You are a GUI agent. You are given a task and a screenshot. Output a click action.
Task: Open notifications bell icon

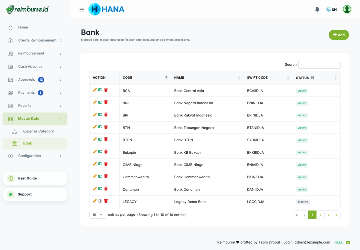click(x=317, y=9)
